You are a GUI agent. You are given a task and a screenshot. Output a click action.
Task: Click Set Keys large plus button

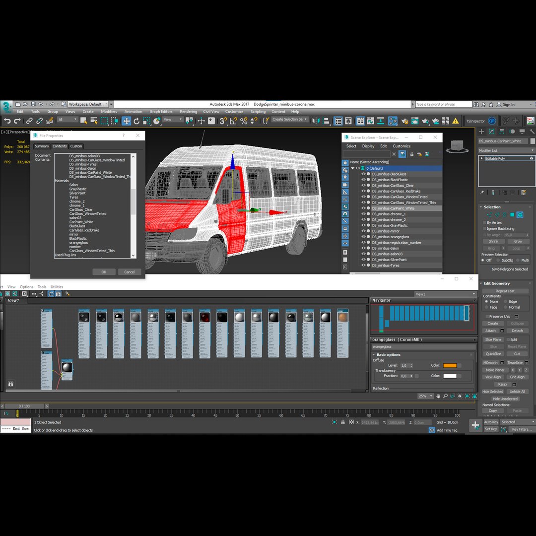point(475,425)
